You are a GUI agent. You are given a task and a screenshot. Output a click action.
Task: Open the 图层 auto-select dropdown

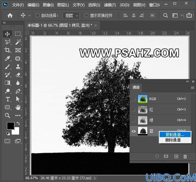(x=72, y=16)
